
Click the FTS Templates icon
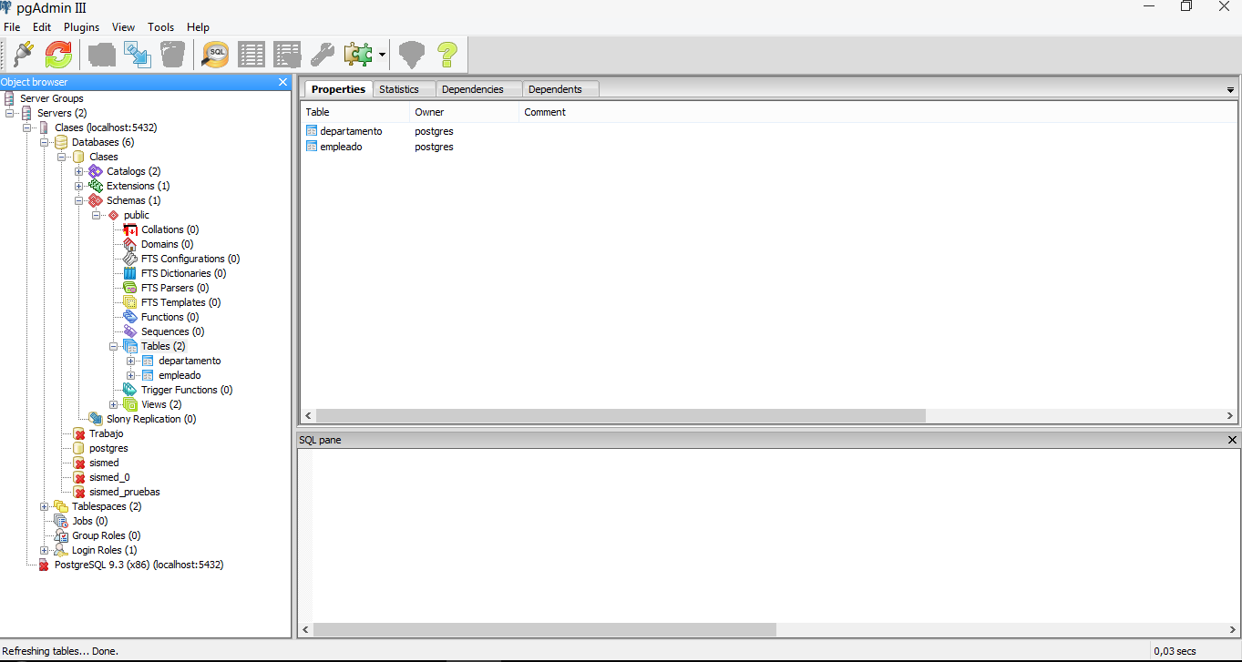(x=130, y=302)
